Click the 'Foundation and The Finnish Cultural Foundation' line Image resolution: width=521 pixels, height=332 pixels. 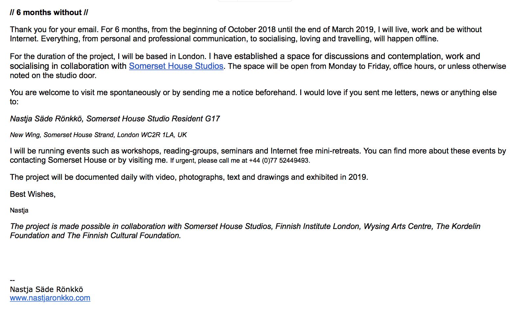tap(95, 236)
